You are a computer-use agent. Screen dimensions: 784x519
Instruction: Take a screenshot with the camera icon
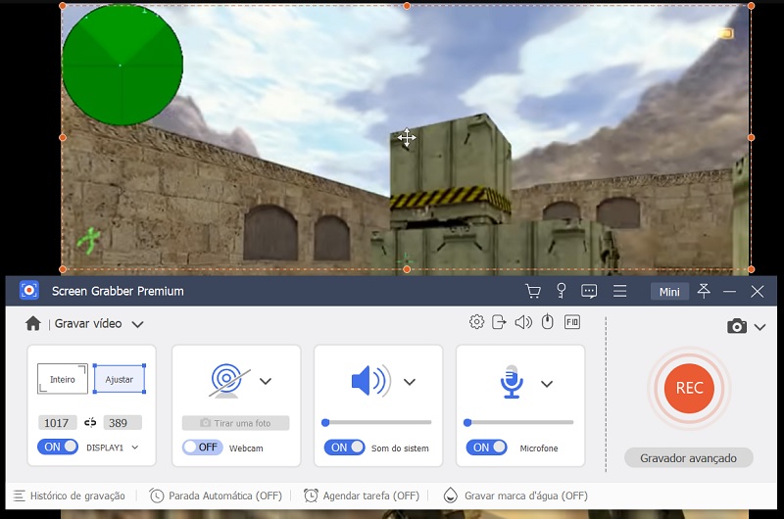pos(737,326)
